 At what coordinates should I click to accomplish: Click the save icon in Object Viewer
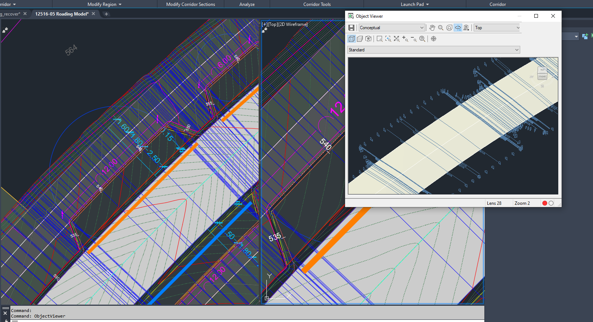[x=351, y=28]
